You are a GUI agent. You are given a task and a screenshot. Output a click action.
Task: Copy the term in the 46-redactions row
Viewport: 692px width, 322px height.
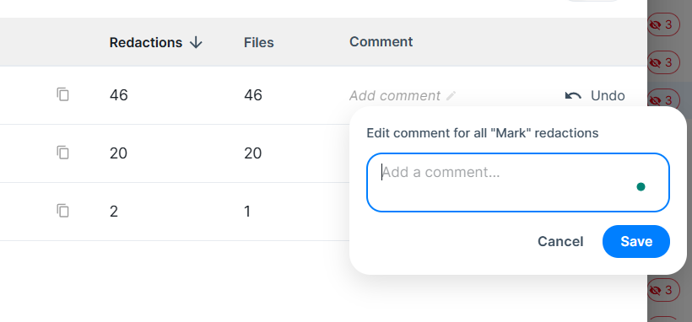63,94
